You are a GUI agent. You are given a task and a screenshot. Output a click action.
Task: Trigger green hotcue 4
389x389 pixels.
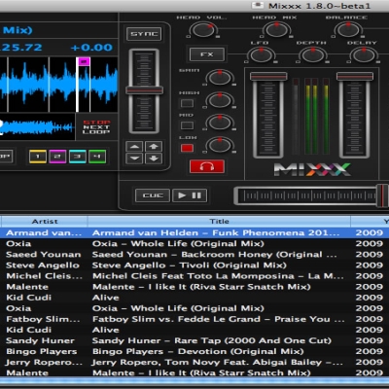(97, 157)
